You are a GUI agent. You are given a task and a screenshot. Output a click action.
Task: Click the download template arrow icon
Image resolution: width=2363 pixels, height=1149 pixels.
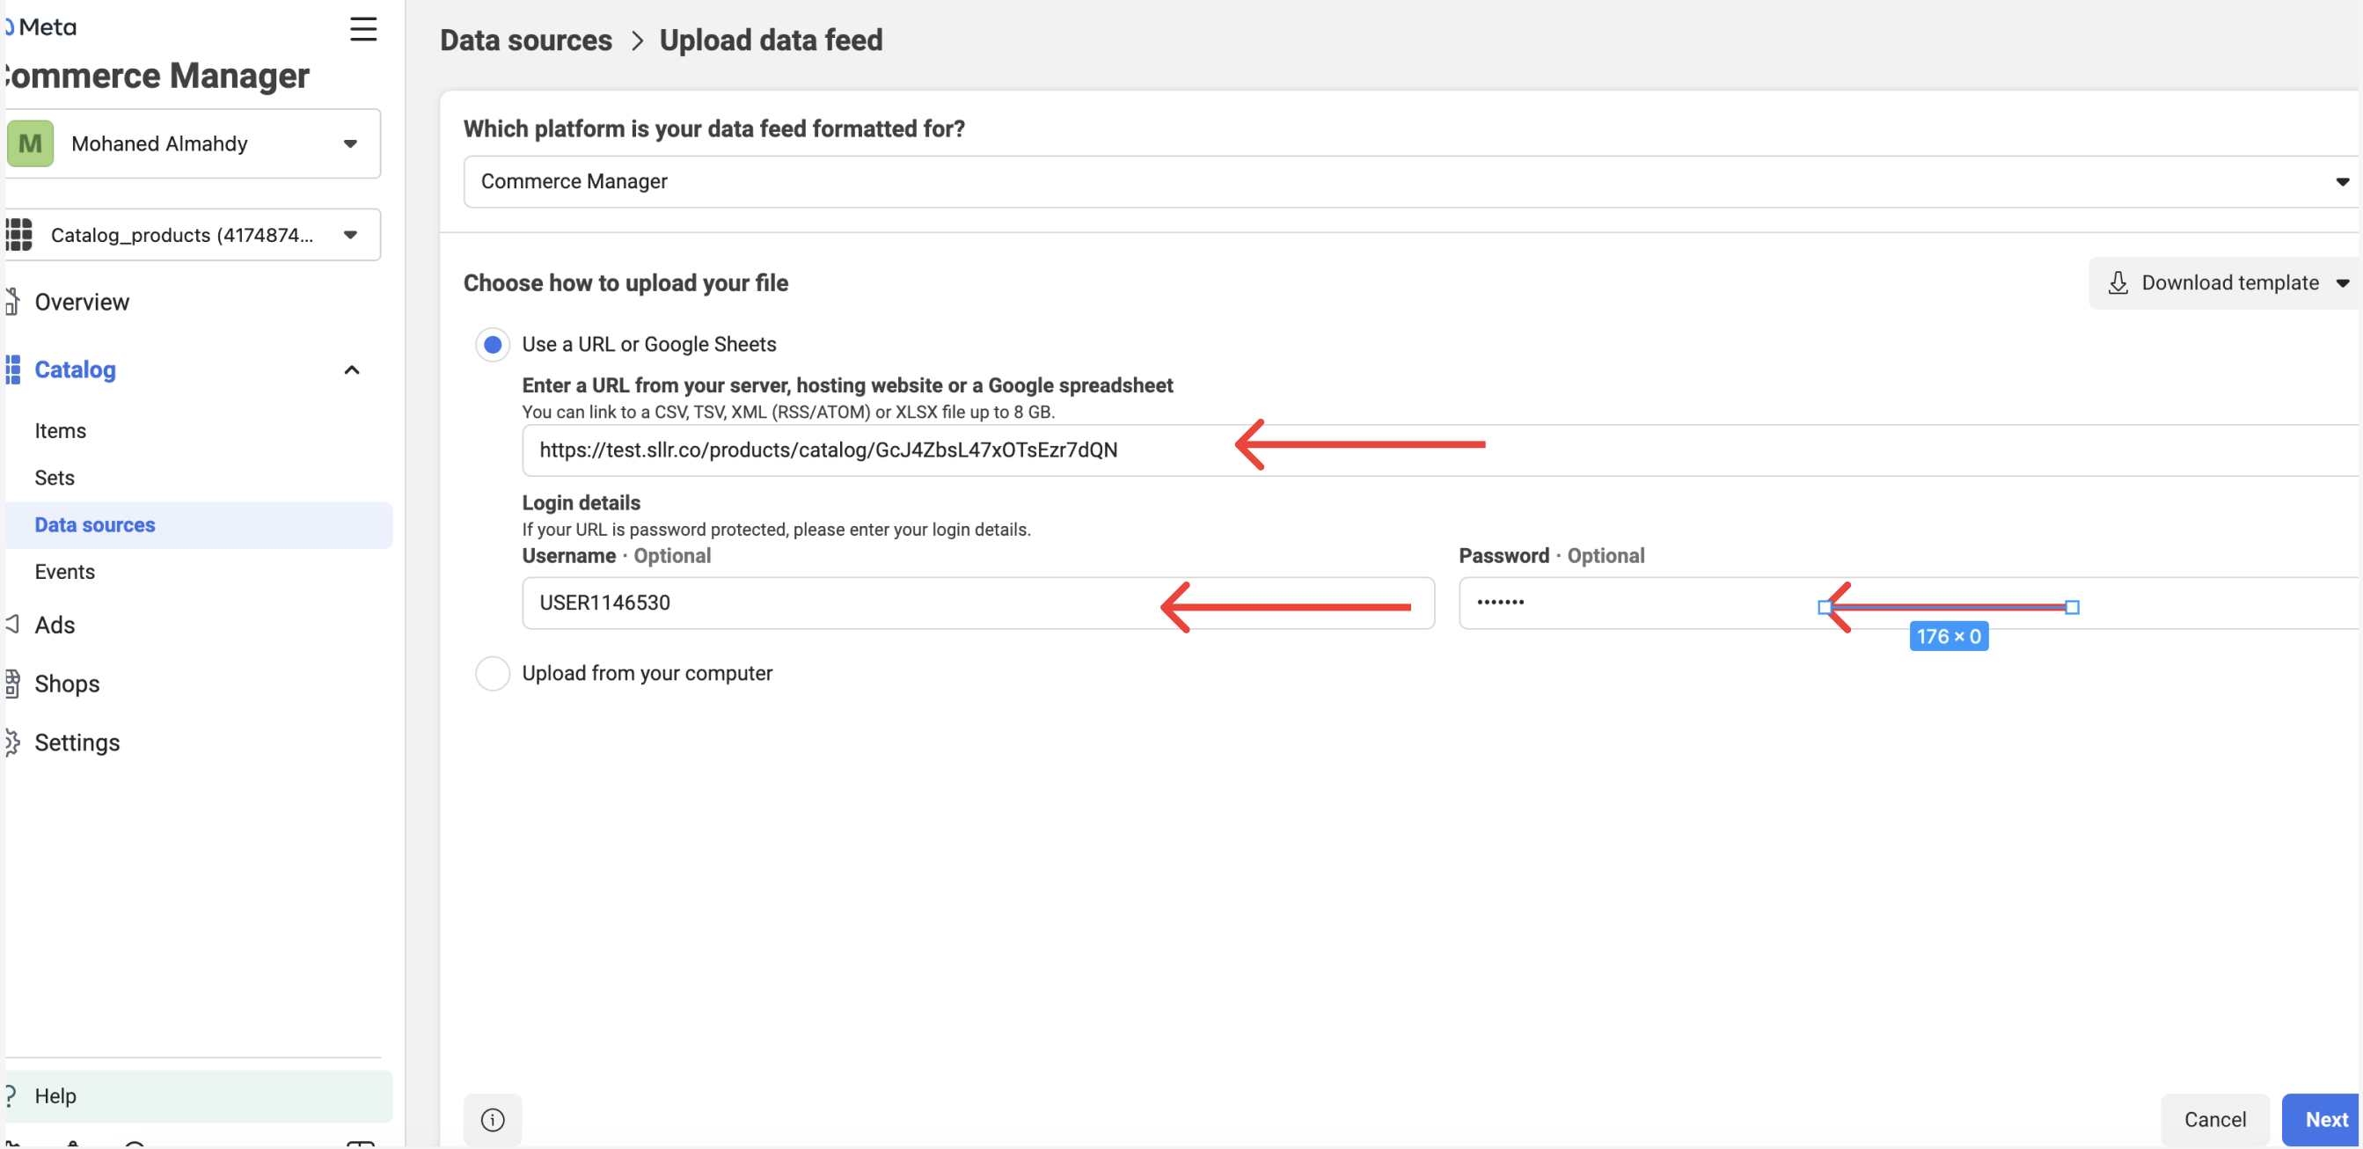2118,282
